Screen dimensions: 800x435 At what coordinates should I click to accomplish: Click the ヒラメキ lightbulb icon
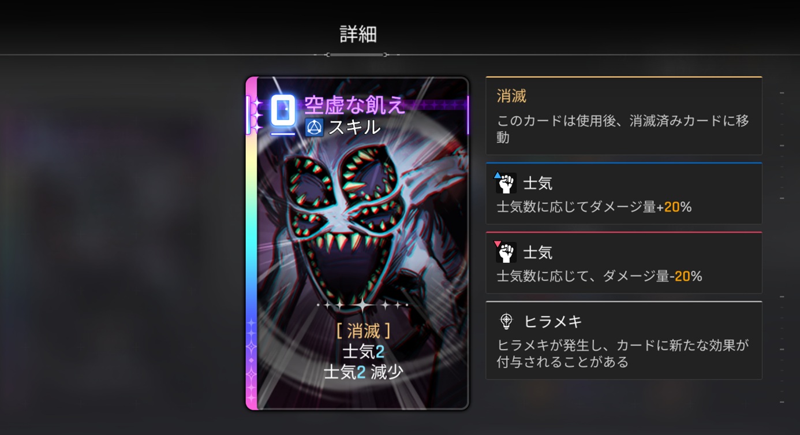[506, 321]
